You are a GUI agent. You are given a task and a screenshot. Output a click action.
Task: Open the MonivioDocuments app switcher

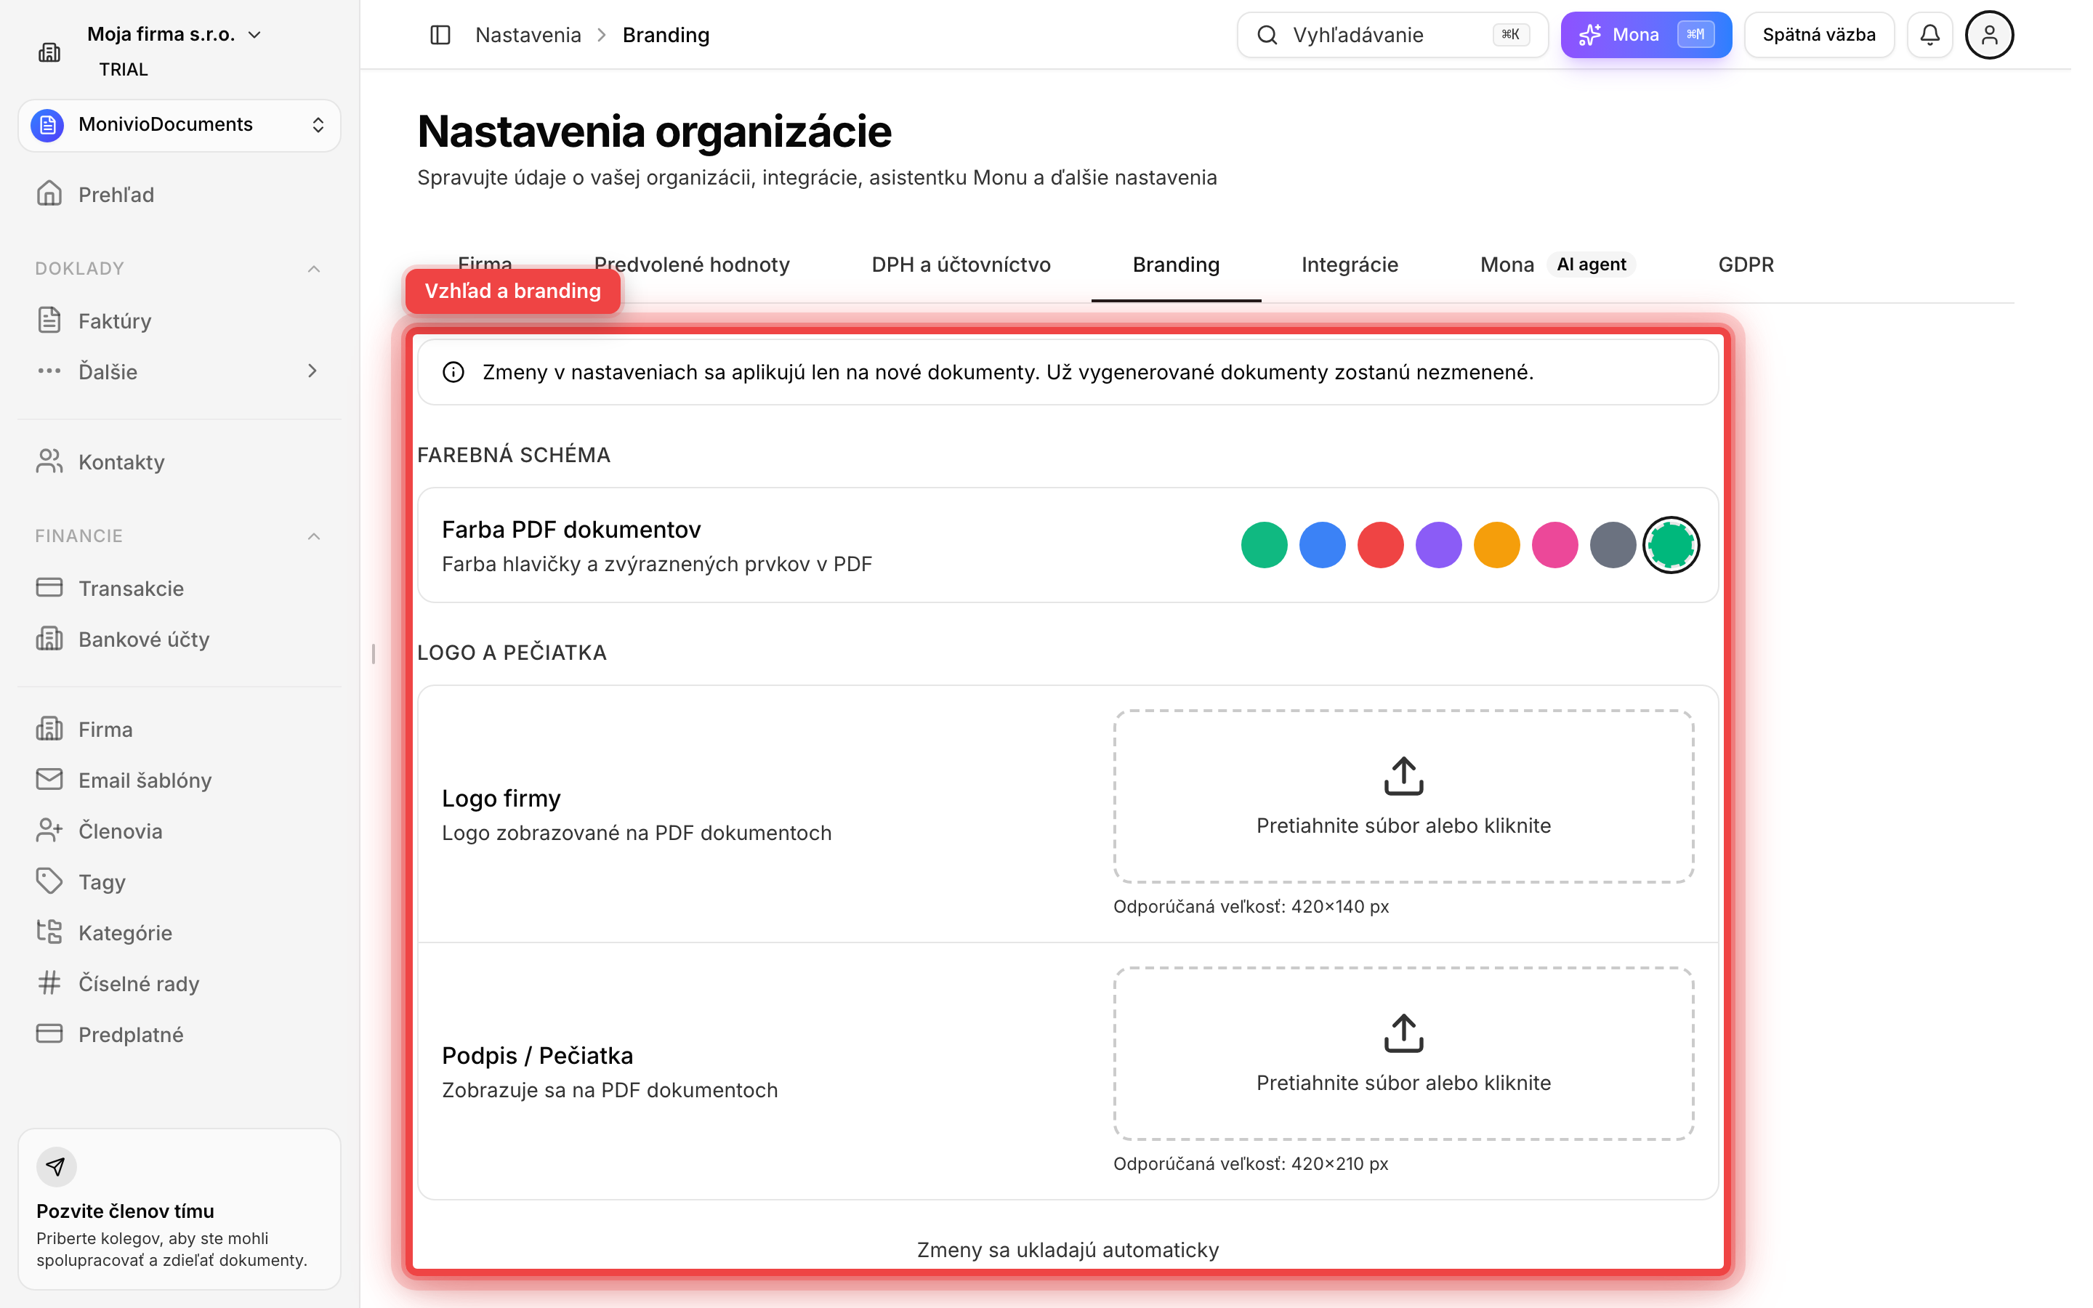point(179,124)
